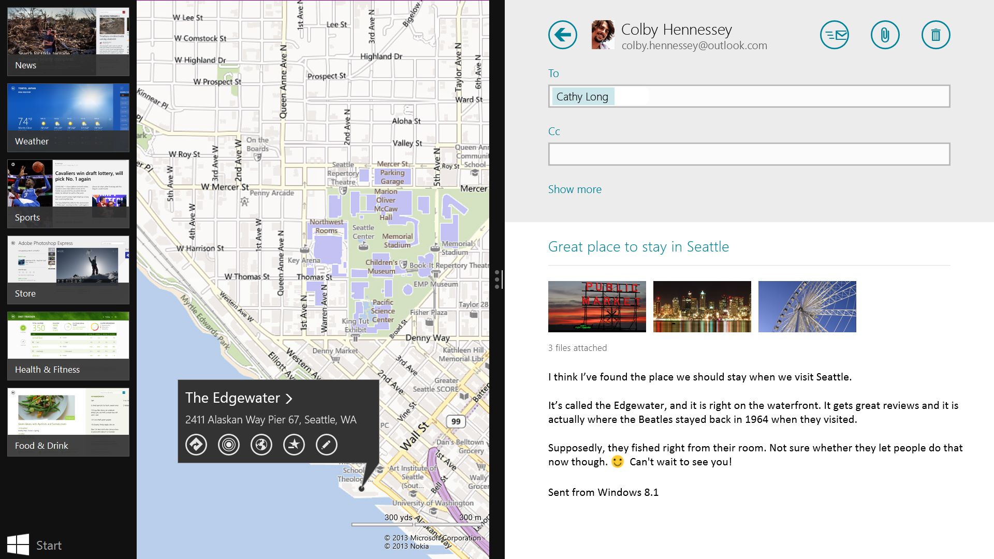Screen dimensions: 994x559
Task: Click the directions arrow icon on map popup
Action: [196, 445]
